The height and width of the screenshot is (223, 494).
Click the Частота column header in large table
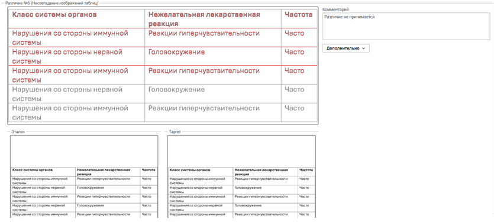(299, 15)
